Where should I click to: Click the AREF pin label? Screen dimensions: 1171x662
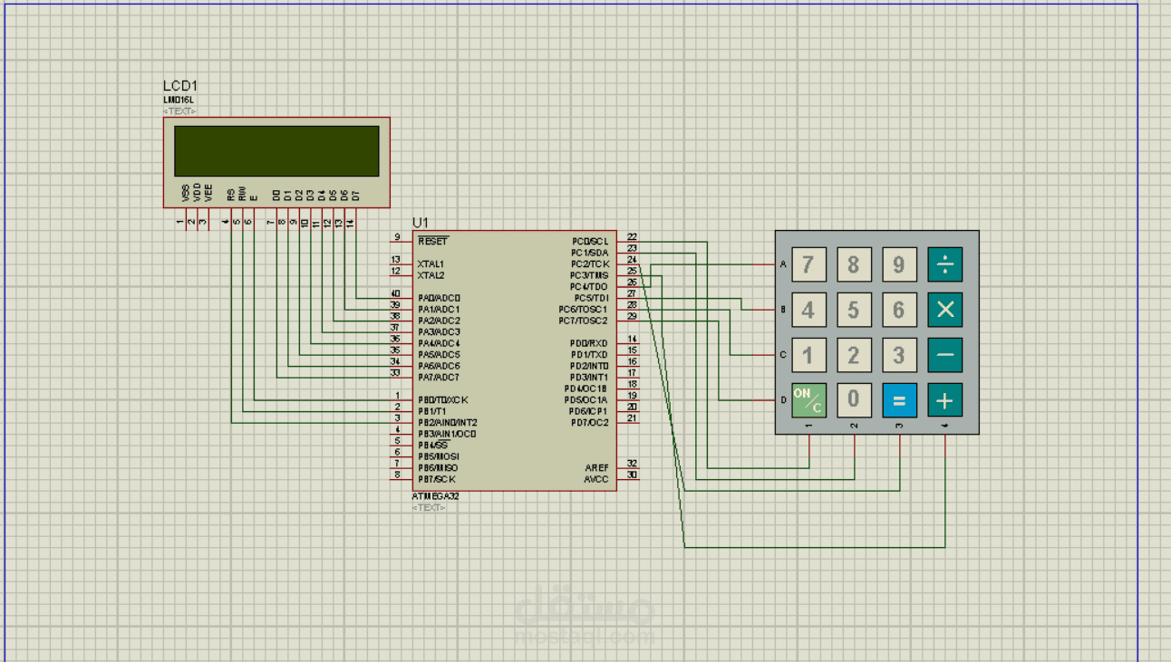tap(597, 467)
